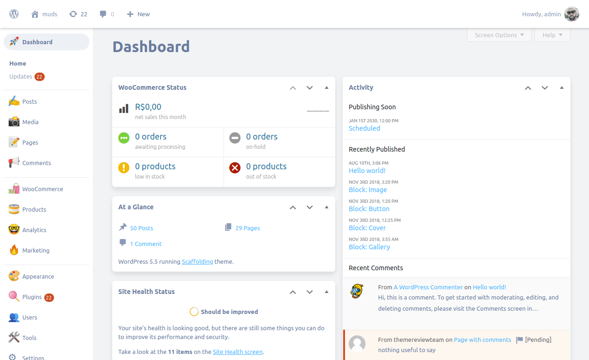Screen dimensions: 589x360
Task: Open the Site Health screen link
Action: (x=237, y=352)
